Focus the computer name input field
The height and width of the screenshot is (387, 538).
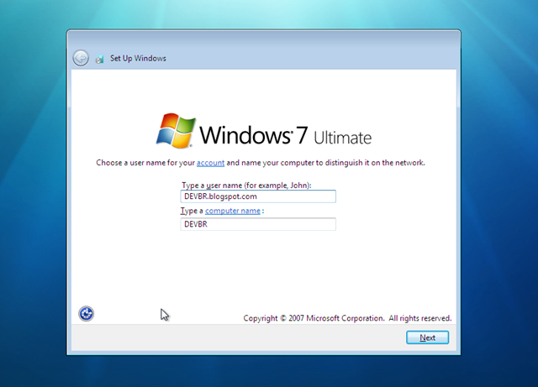click(x=258, y=224)
